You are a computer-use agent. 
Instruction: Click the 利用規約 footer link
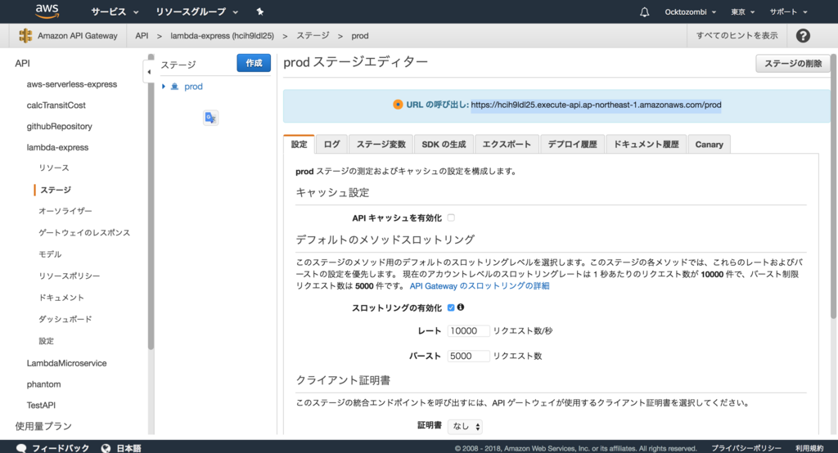coord(809,448)
